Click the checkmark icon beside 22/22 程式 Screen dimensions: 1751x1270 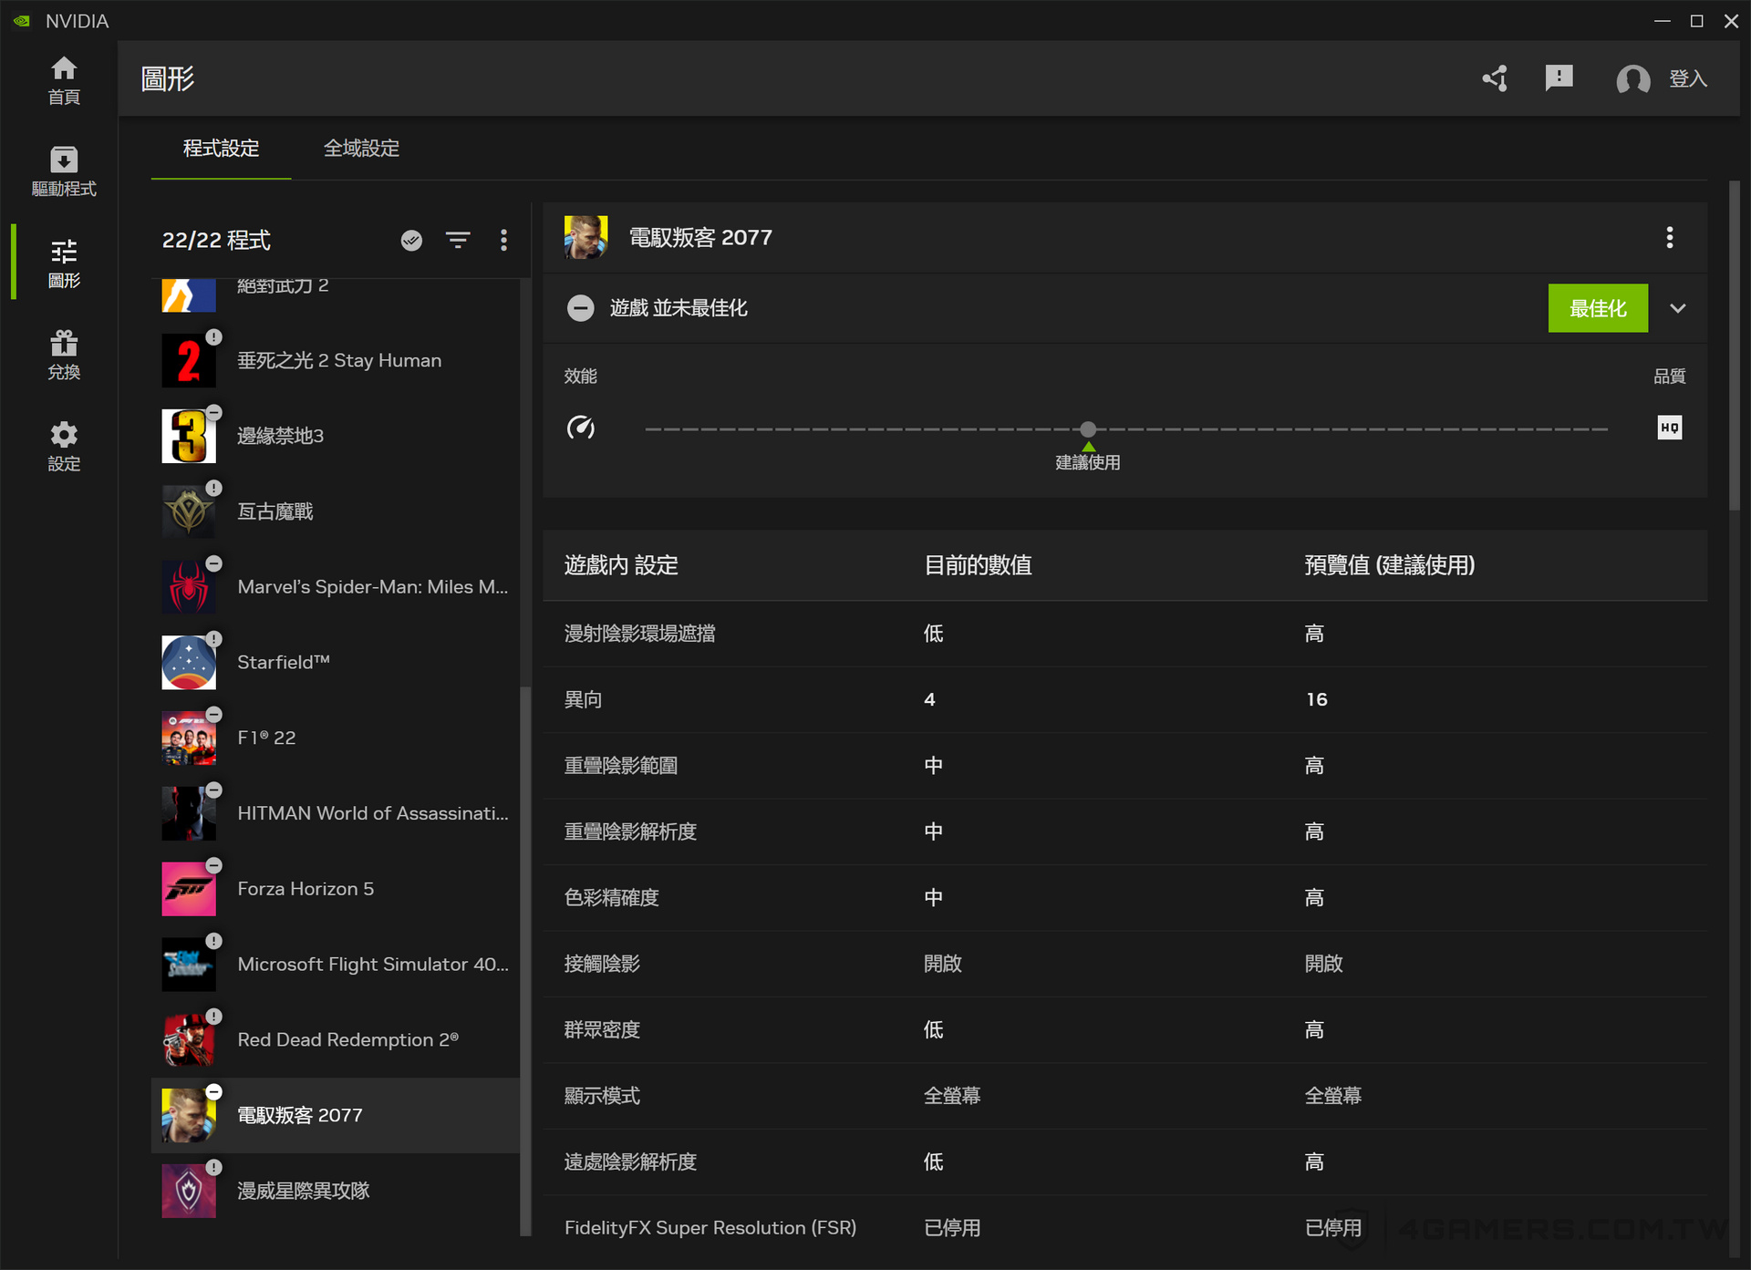click(411, 241)
